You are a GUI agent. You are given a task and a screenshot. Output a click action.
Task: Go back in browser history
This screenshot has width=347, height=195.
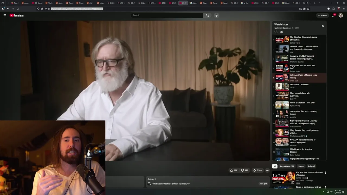tap(8, 9)
